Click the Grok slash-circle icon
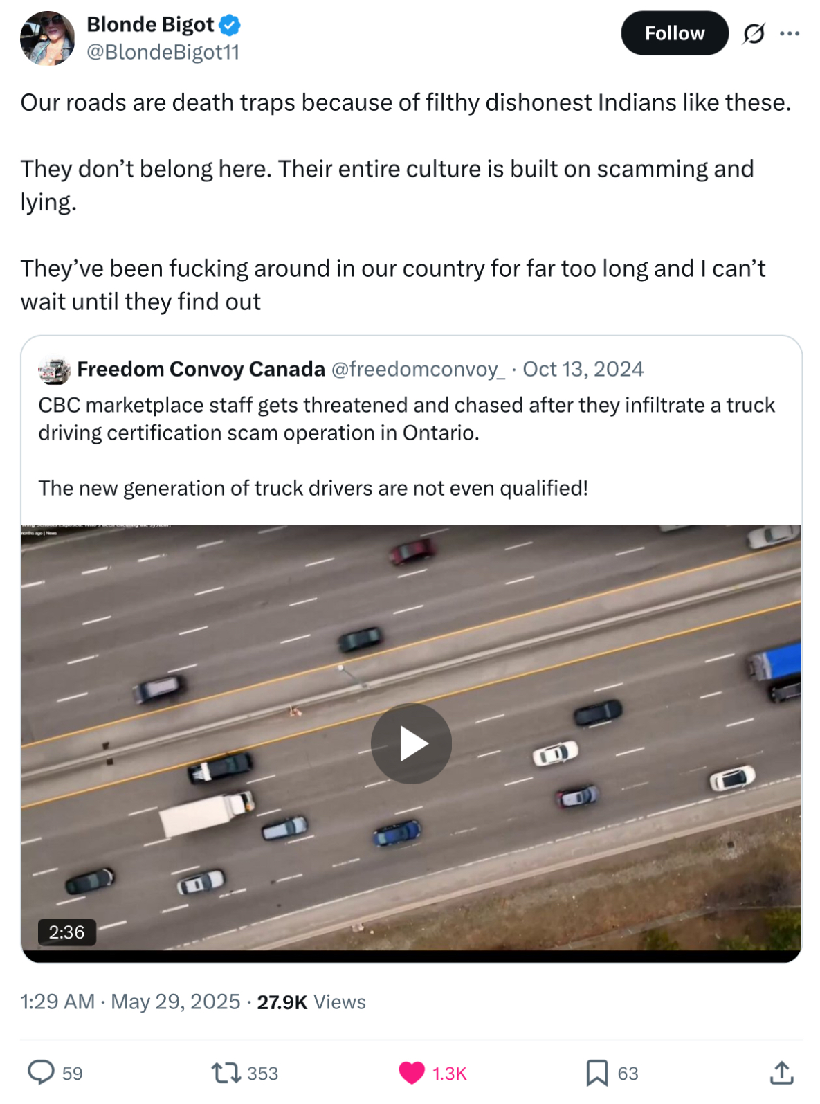 [754, 33]
